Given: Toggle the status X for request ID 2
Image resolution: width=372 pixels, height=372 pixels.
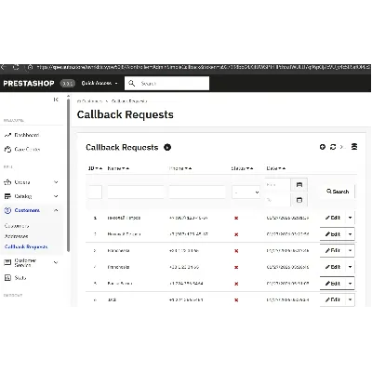Looking at the screenshot, I should [236, 234].
